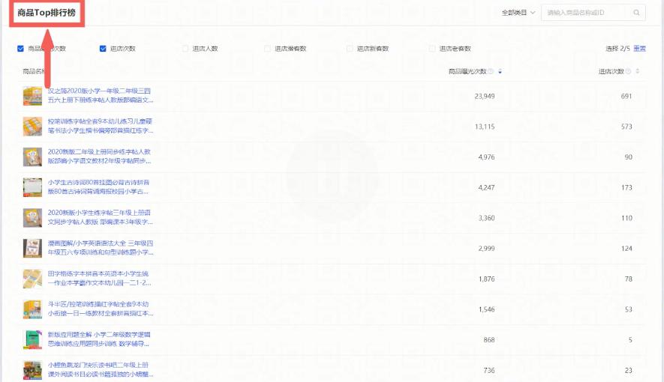This screenshot has width=664, height=382.
Task: Open product link 小鲤鱼跳龙门快乐读书吧
Action: click(101, 369)
